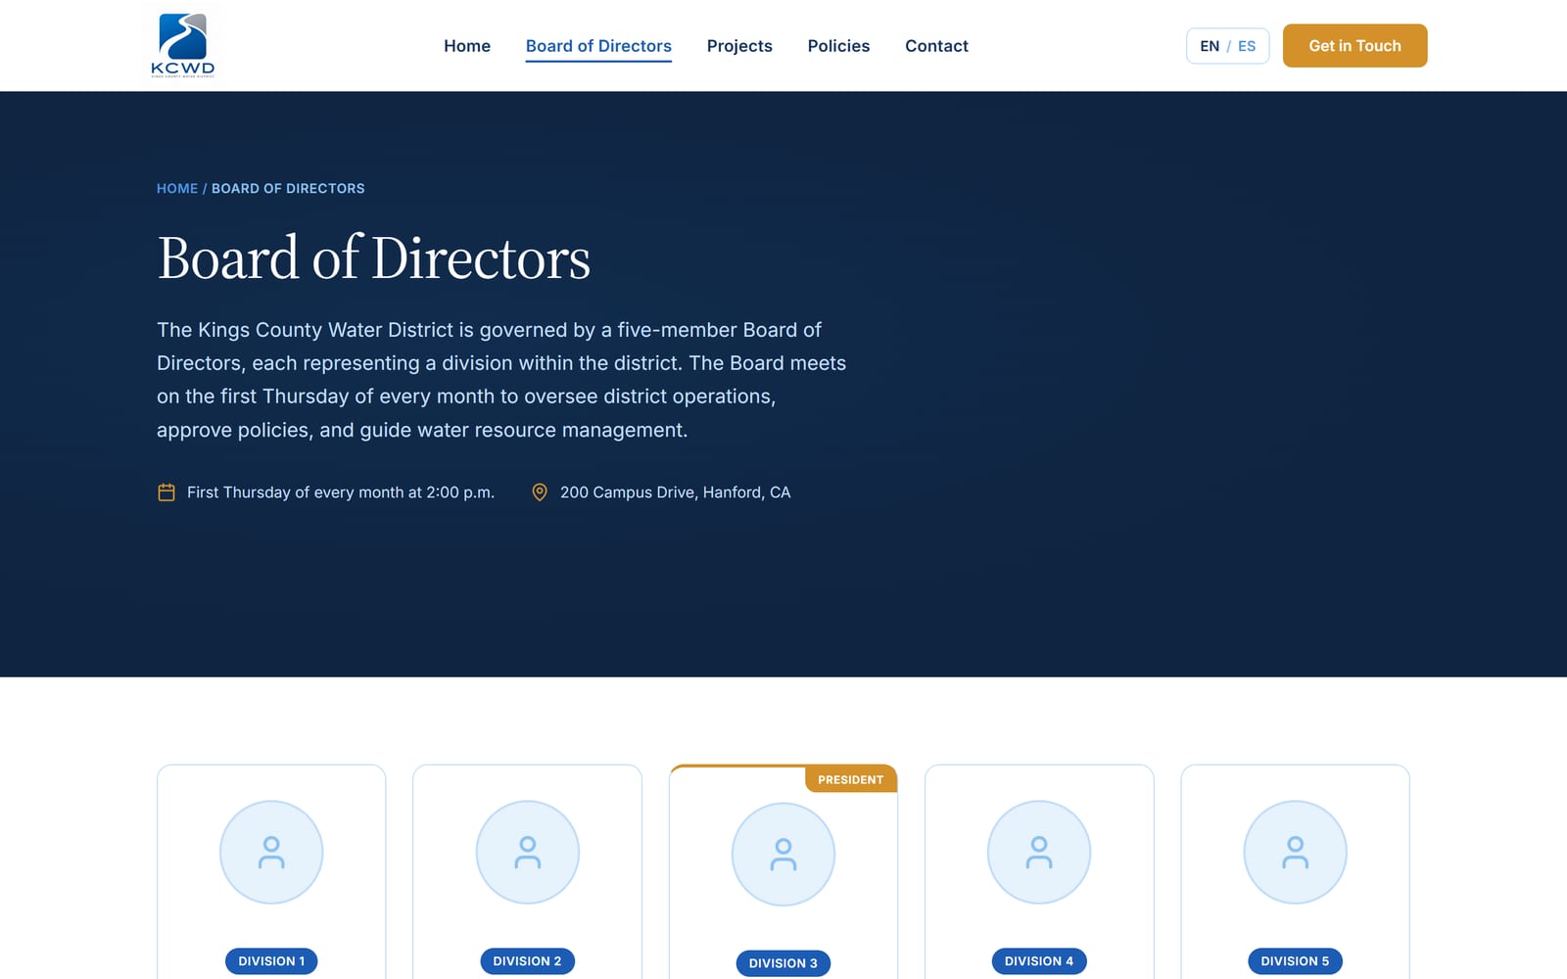Select the Division 5 avatar icon

click(1295, 852)
